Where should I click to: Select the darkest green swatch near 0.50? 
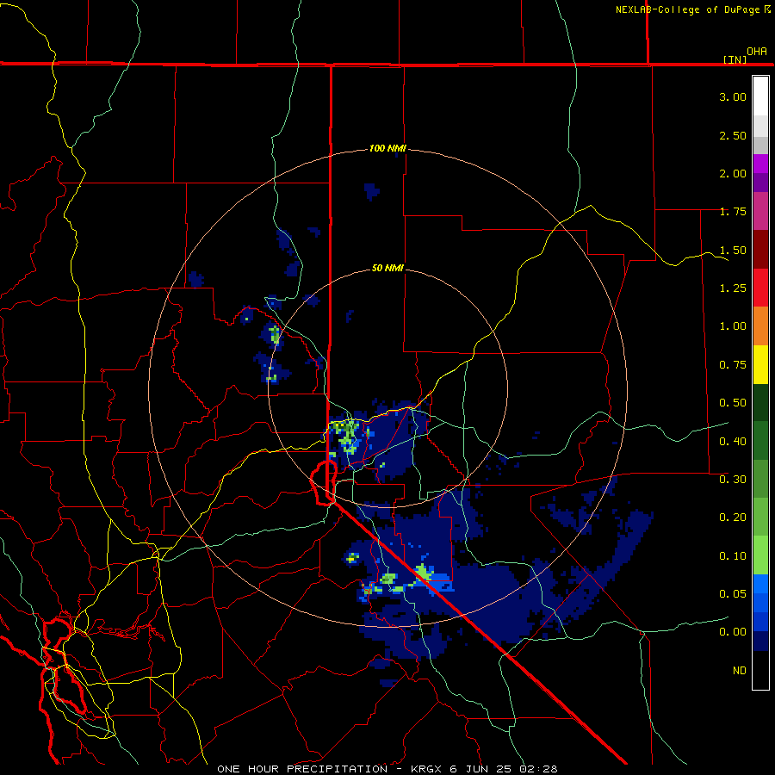tap(760, 403)
